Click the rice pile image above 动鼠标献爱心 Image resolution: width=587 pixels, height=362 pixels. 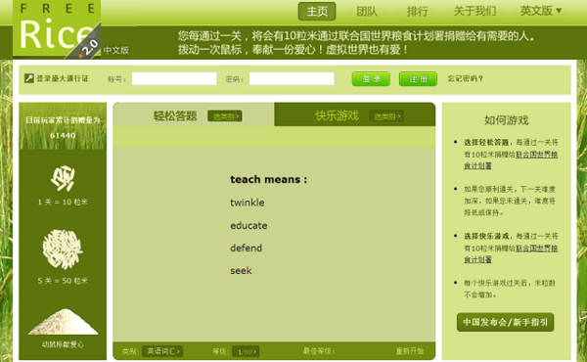tap(63, 322)
